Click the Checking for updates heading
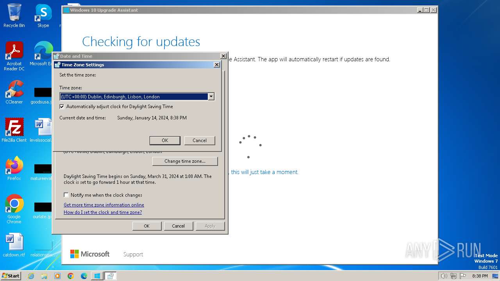500x281 pixels. 141,41
